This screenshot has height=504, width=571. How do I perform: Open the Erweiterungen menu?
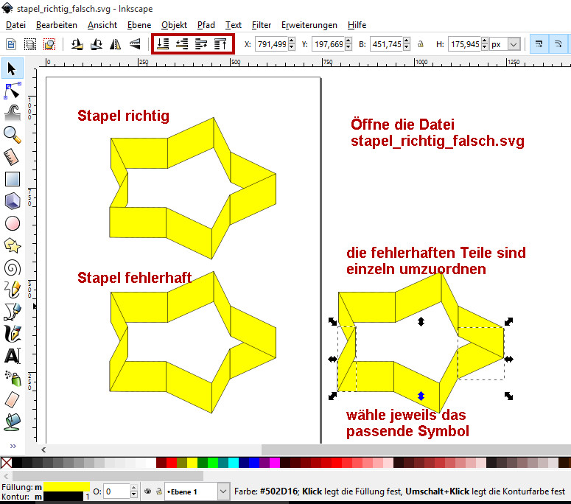point(309,25)
